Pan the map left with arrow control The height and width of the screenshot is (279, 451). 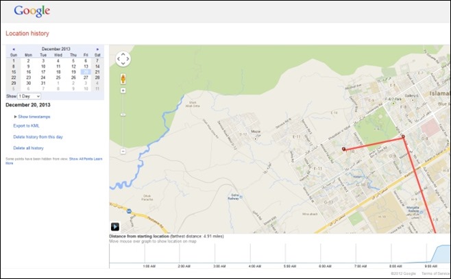(118, 59)
